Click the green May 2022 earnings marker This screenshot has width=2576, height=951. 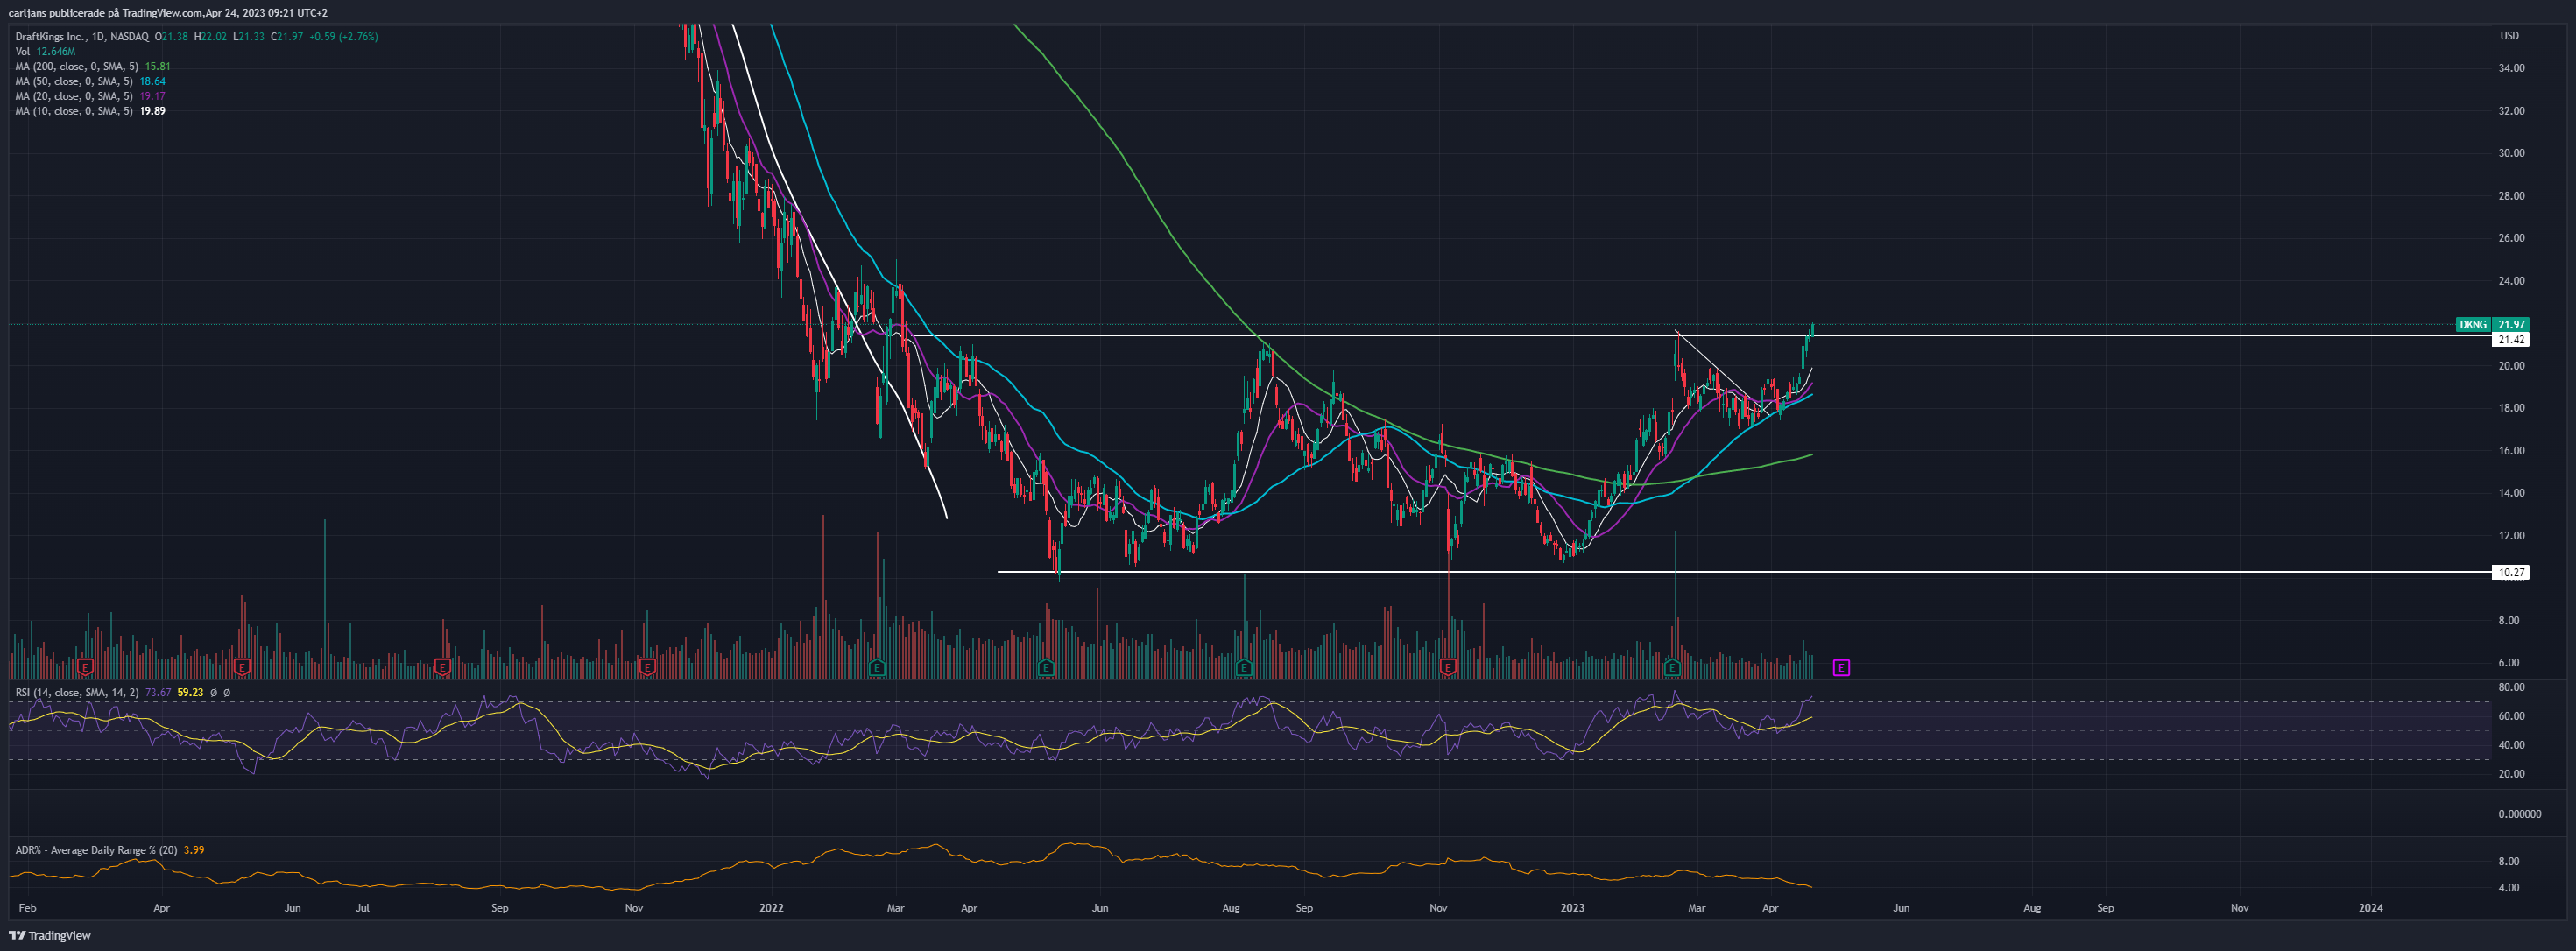point(1046,667)
